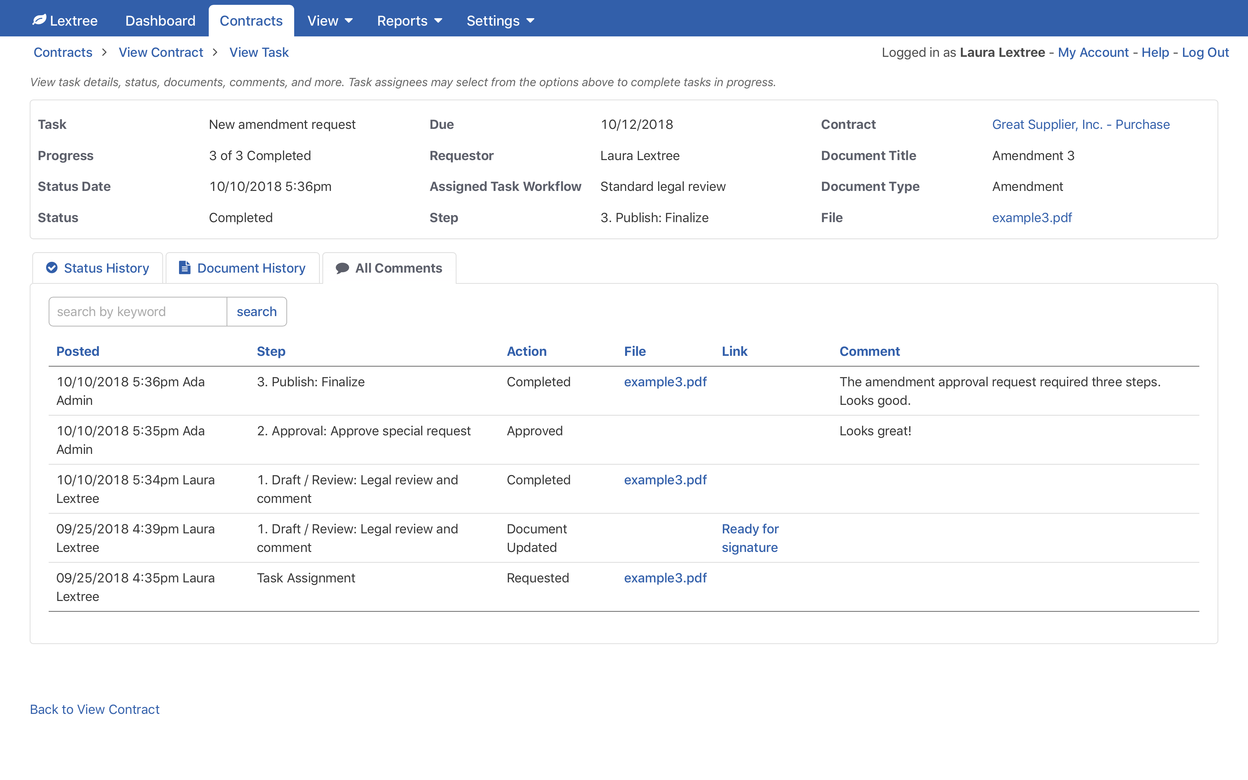Click the due date '10/12/2018'

point(637,124)
